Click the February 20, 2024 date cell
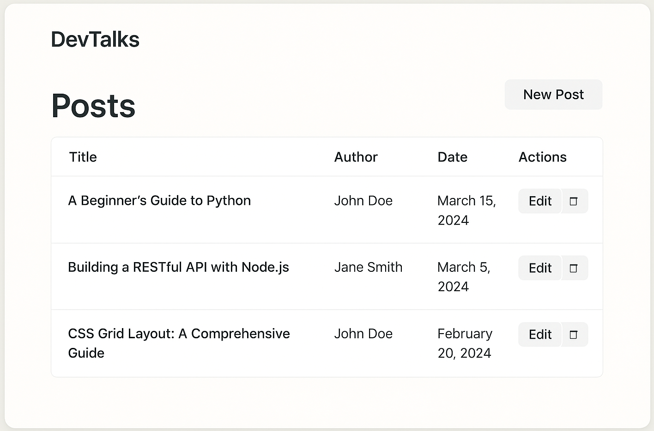The image size is (654, 431). 465,343
